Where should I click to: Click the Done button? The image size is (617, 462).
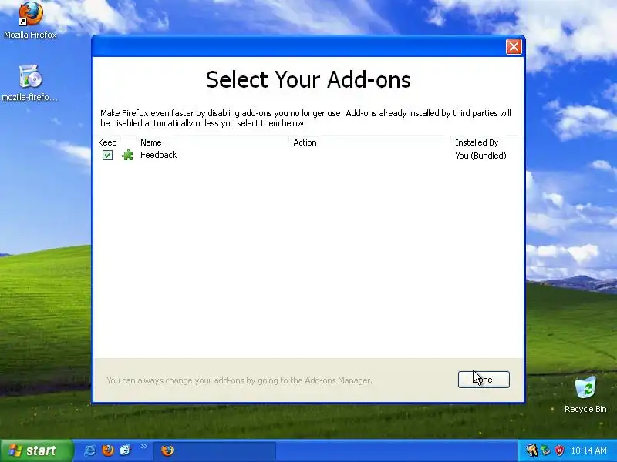point(484,380)
